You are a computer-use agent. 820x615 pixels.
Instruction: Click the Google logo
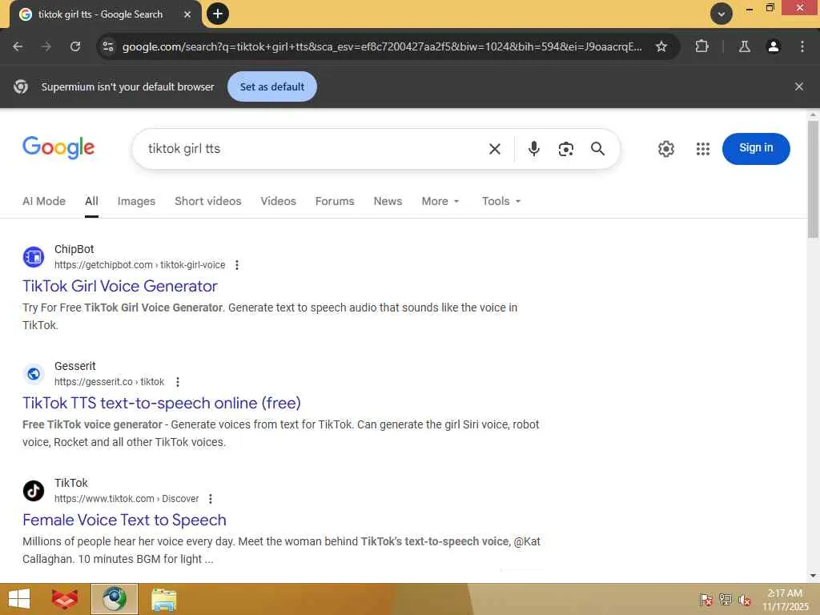click(x=58, y=147)
